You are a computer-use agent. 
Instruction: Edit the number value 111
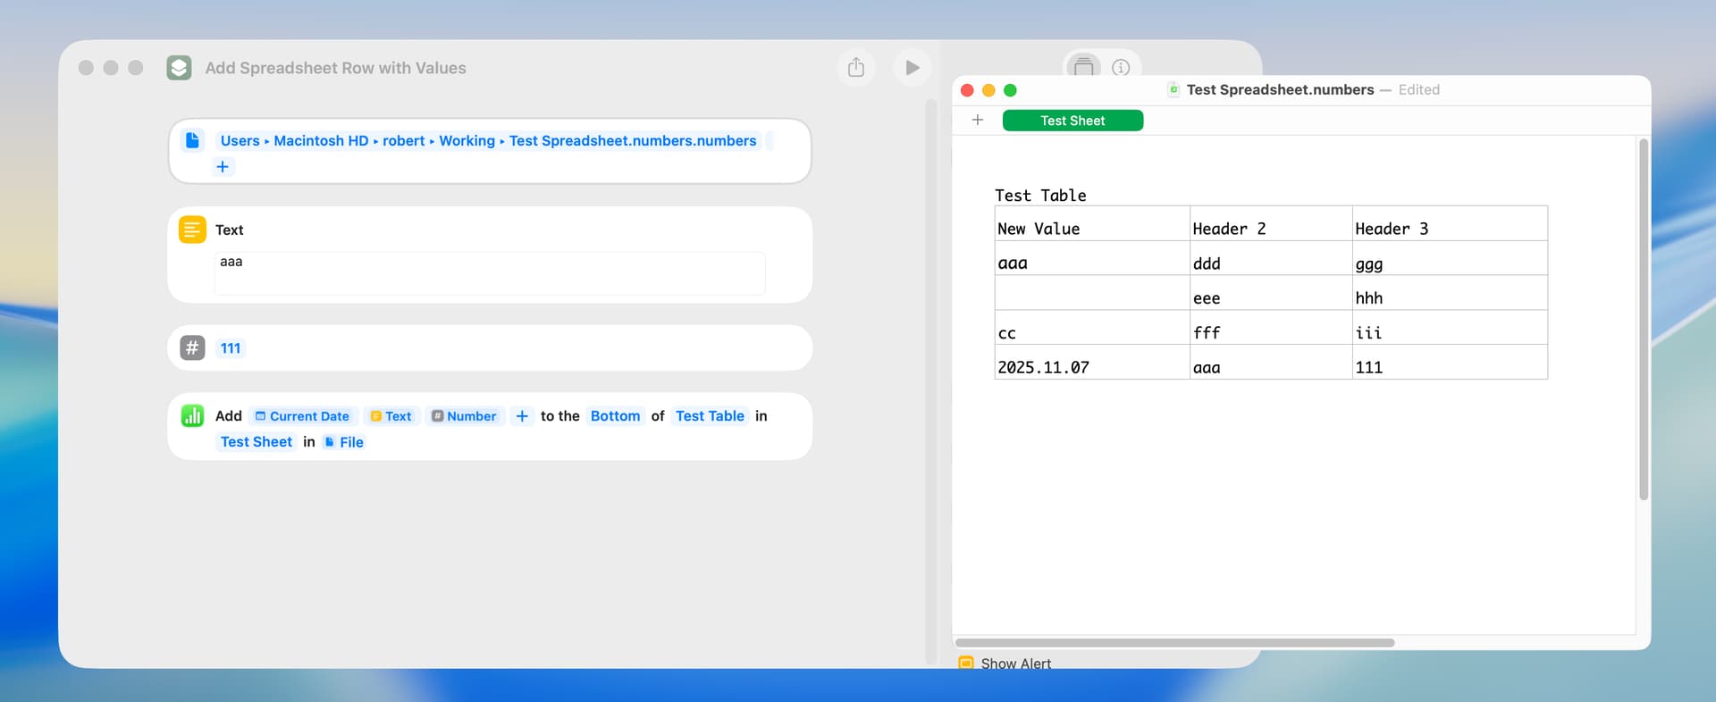tap(231, 348)
